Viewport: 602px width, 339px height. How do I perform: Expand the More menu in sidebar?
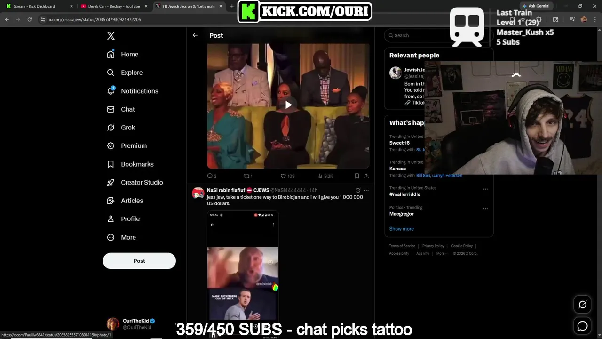(121, 237)
